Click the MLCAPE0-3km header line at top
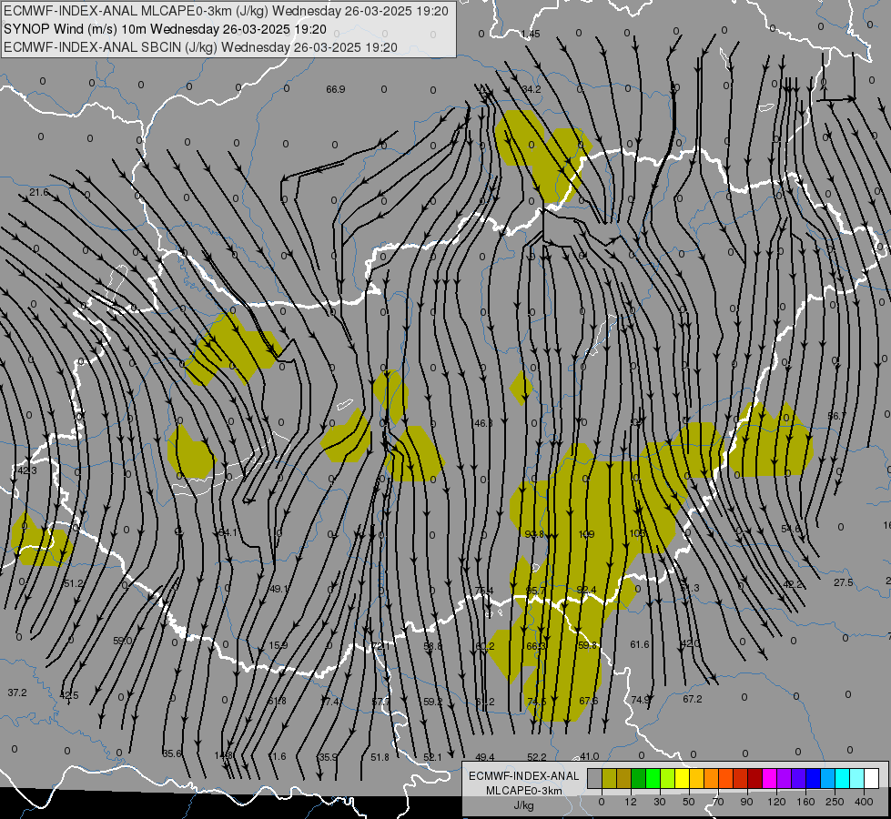891x819 pixels. point(226,11)
